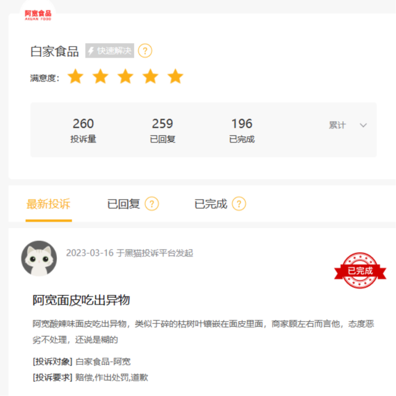Click the help icon beside 快速解决 badge
Screen dimensions: 396x396
(145, 51)
